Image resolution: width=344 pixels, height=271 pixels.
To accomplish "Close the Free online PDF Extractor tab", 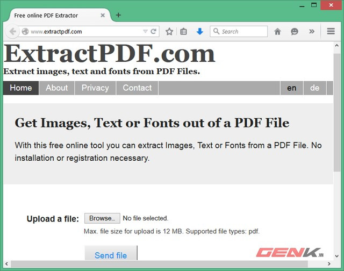I will point(103,16).
